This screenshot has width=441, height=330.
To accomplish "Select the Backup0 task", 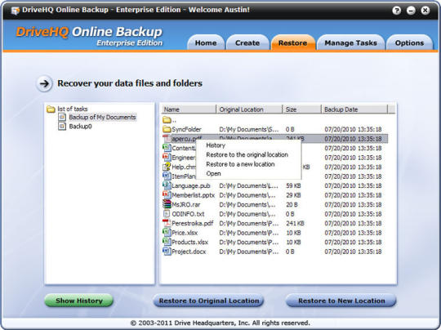I will click(x=80, y=127).
